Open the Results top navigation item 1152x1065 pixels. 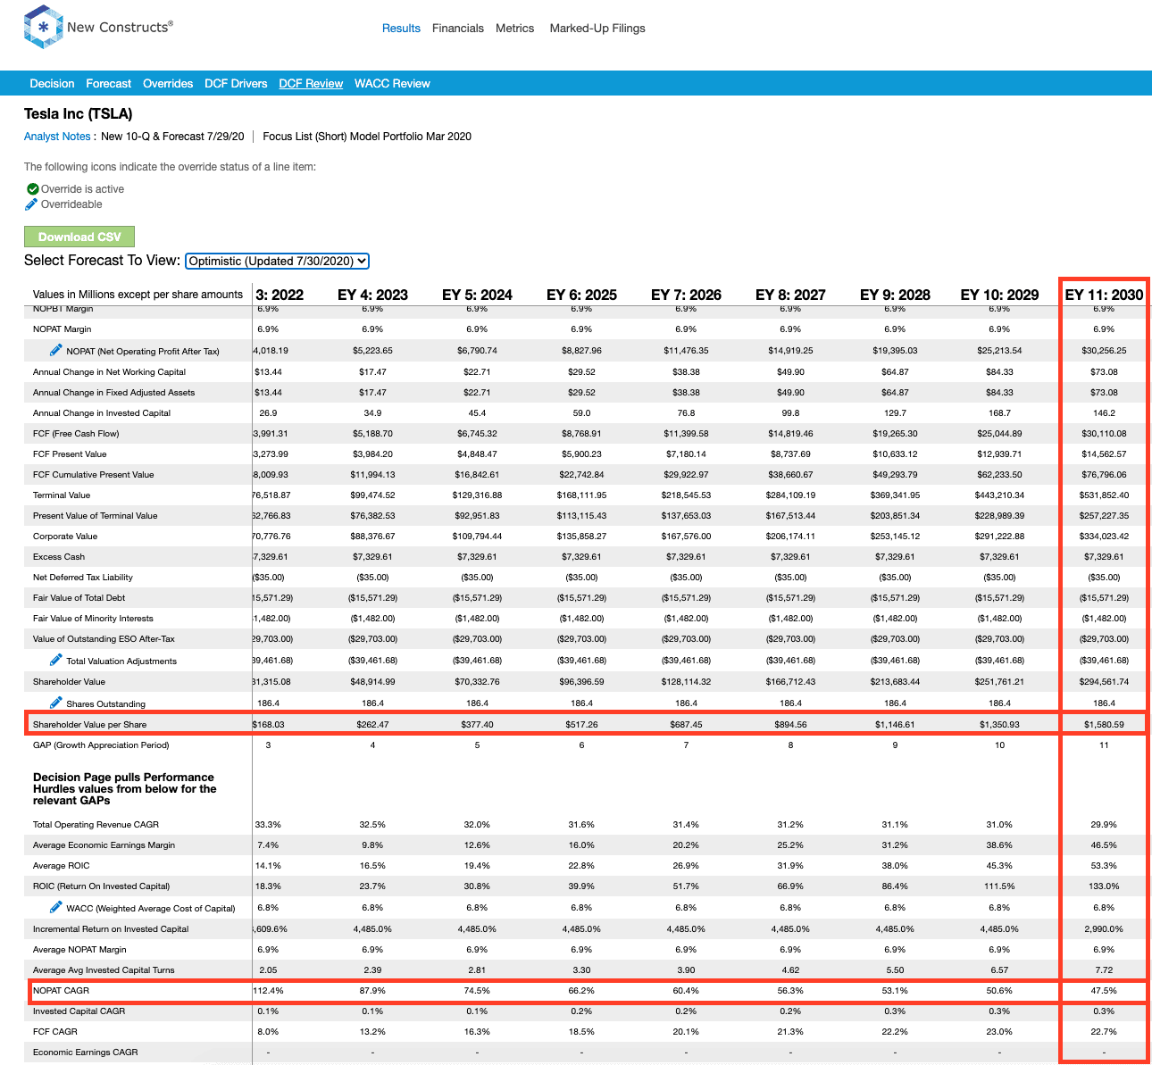click(x=401, y=29)
